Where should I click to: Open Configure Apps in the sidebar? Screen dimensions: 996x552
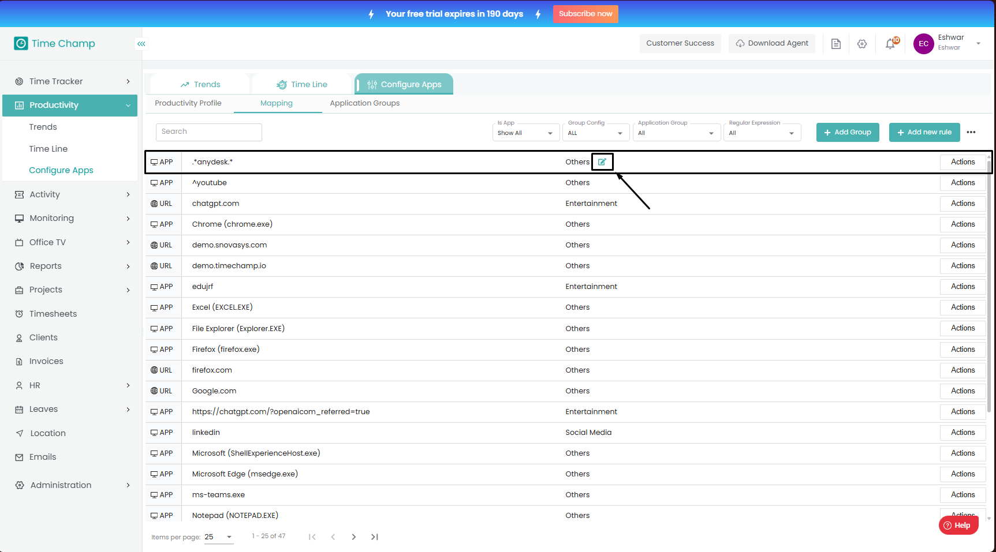click(61, 170)
